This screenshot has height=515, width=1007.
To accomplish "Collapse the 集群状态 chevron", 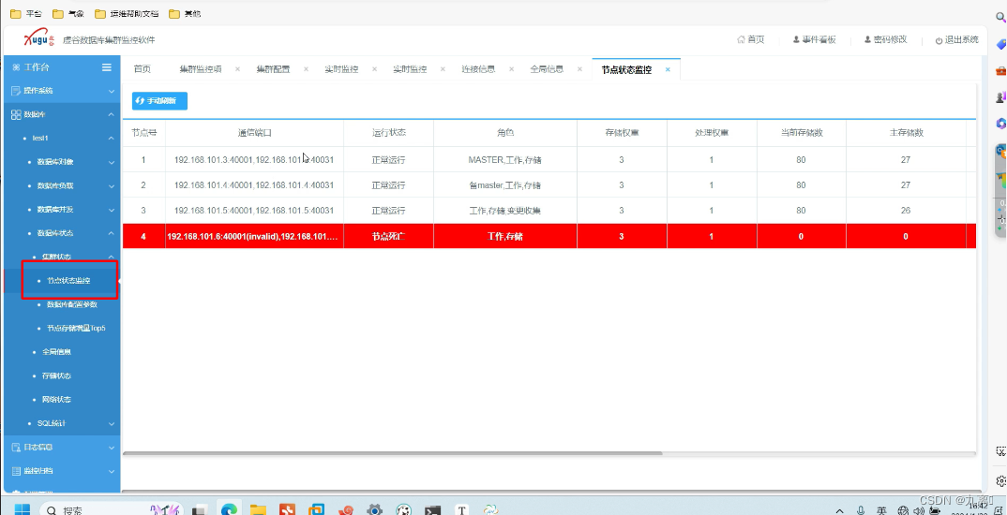I will click(x=111, y=257).
